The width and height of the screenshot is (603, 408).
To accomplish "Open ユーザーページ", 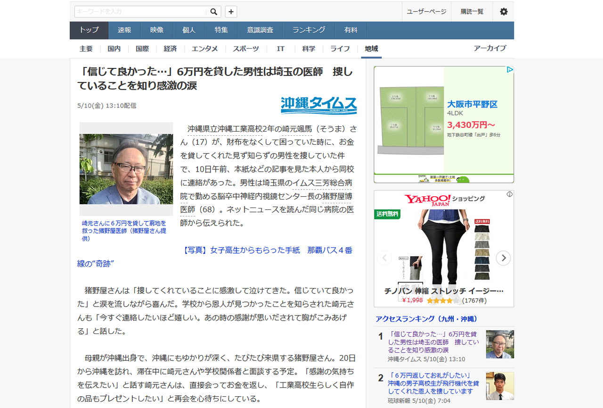I will pos(426,12).
